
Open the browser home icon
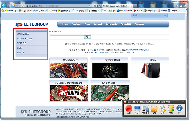(x=177, y=6)
